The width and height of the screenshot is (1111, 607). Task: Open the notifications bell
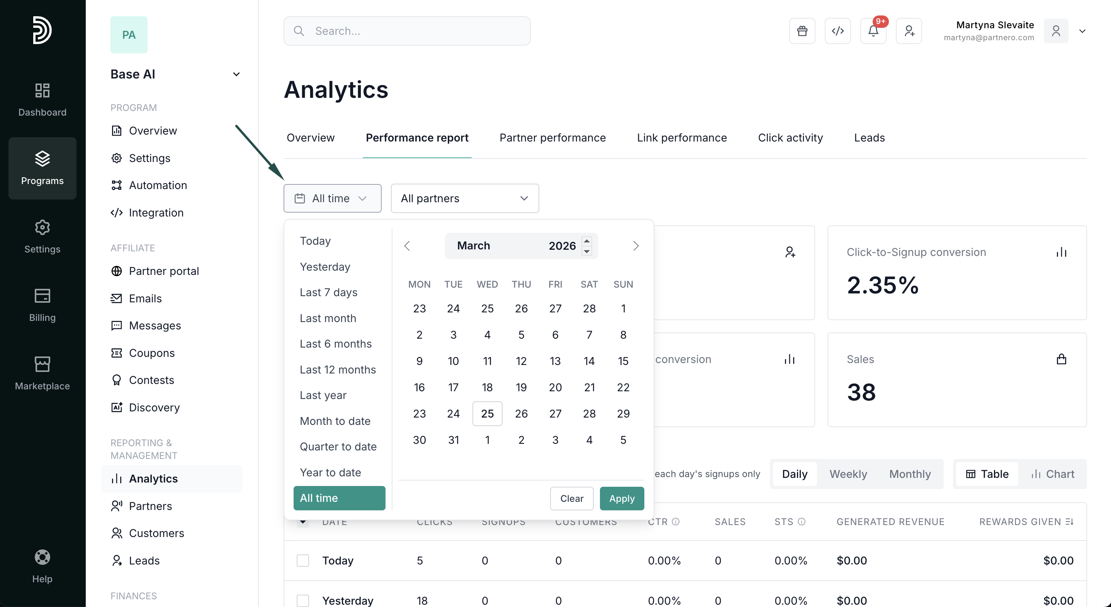tap(873, 31)
